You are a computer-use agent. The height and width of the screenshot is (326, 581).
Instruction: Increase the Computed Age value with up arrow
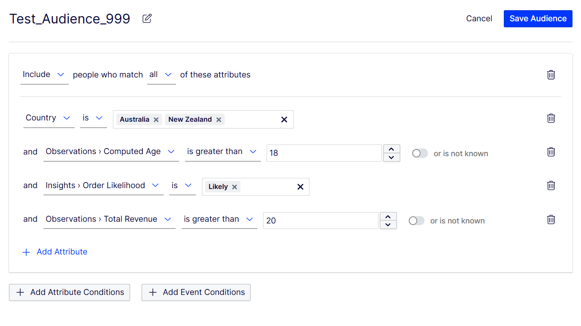coord(392,149)
